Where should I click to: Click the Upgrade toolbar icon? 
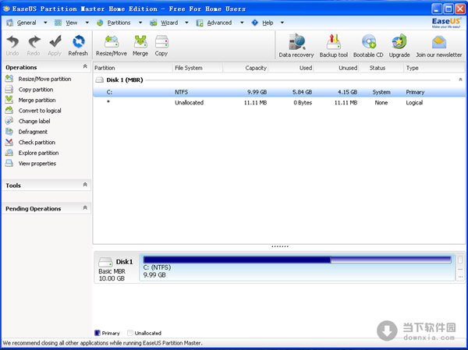point(399,46)
